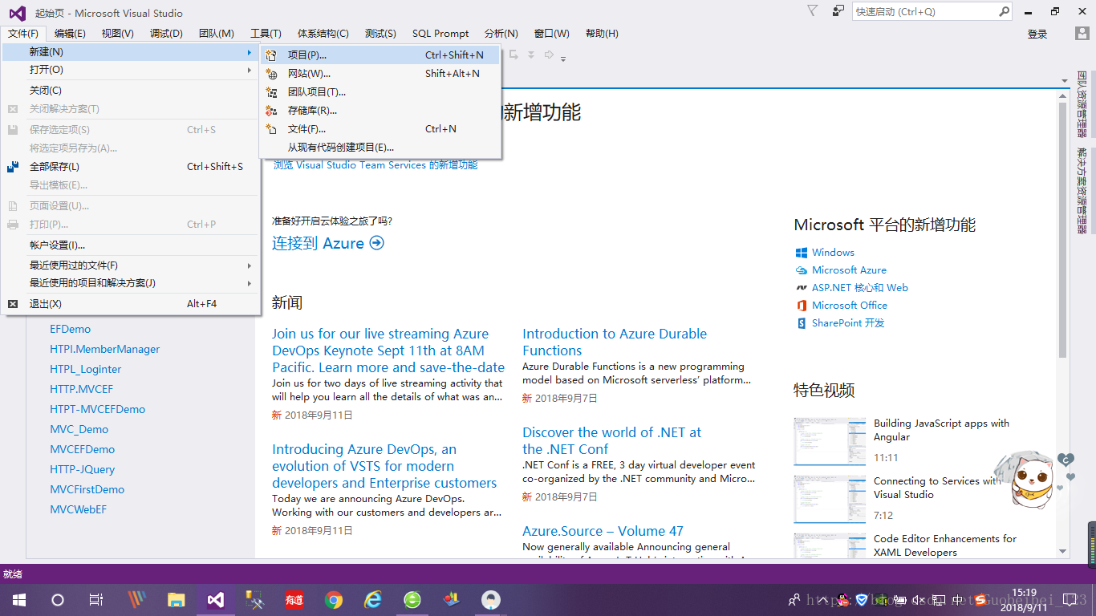Open Discover the world of .NET article
Screen dimensions: 1096x616
click(x=611, y=440)
